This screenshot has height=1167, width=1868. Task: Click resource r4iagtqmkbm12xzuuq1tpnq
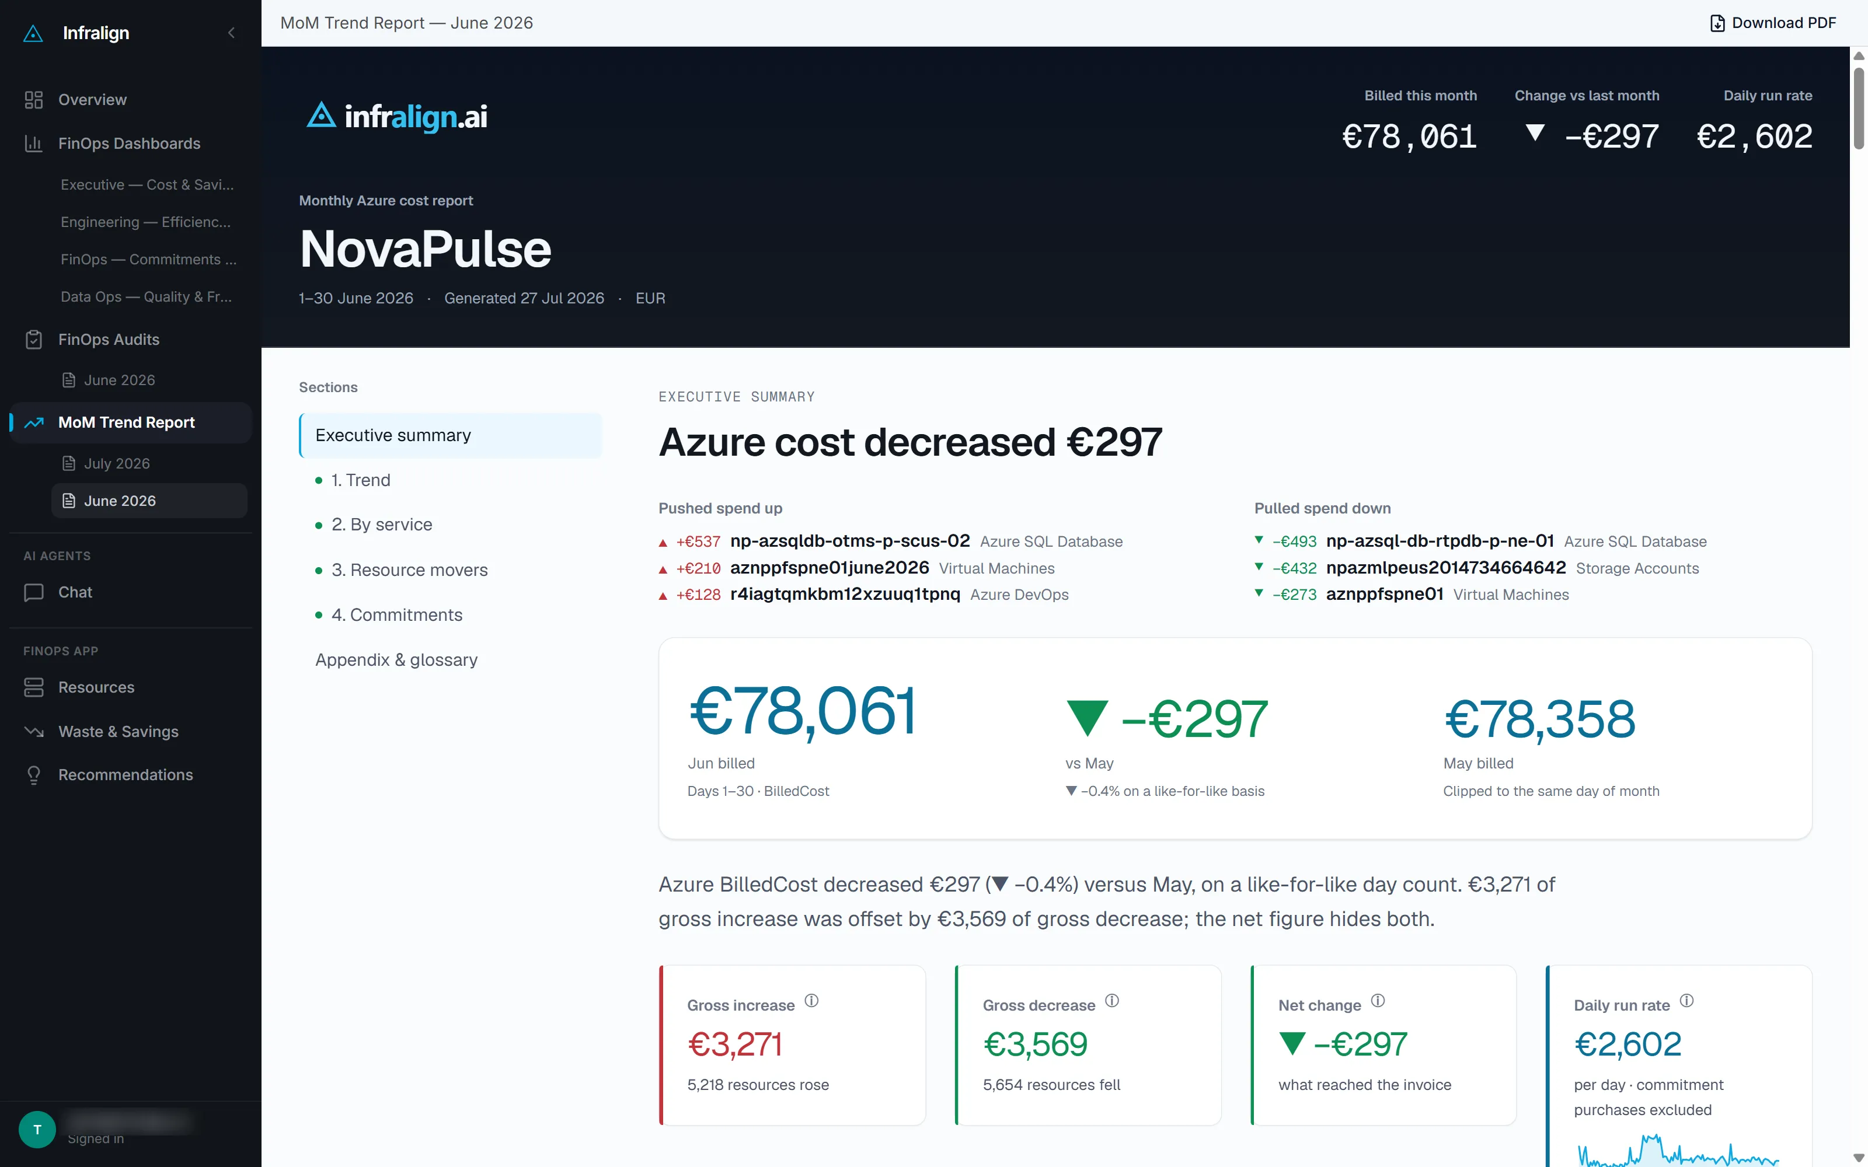845,595
